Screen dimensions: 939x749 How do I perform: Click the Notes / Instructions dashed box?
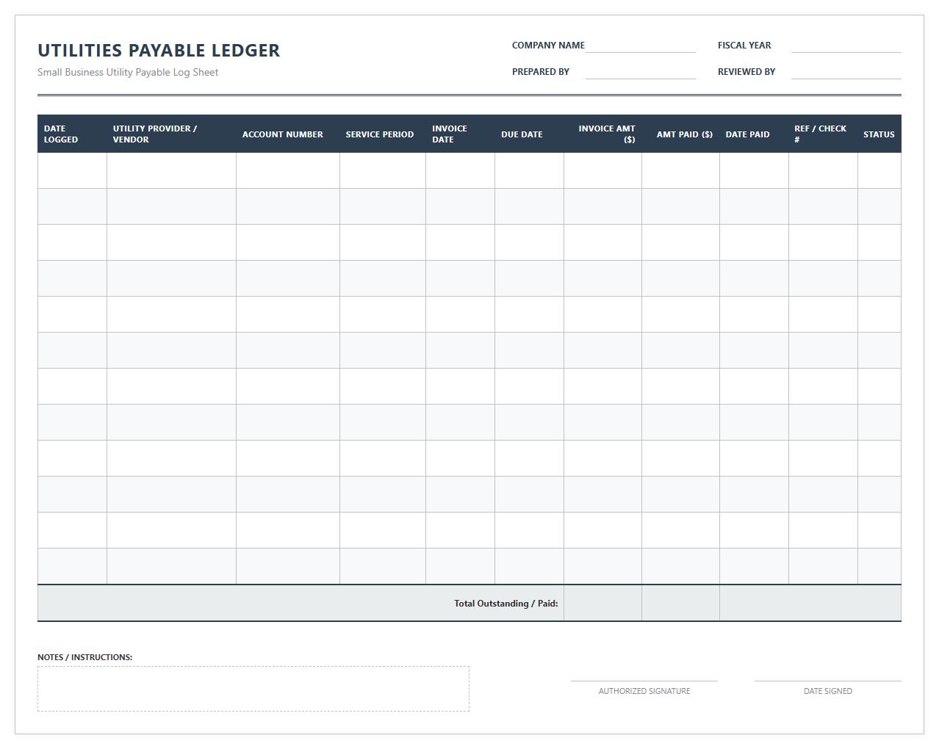pyautogui.click(x=253, y=689)
